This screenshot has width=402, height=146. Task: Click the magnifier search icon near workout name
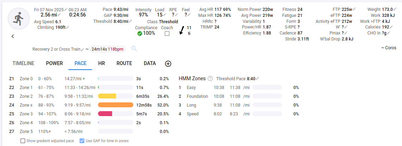pyautogui.click(x=134, y=49)
